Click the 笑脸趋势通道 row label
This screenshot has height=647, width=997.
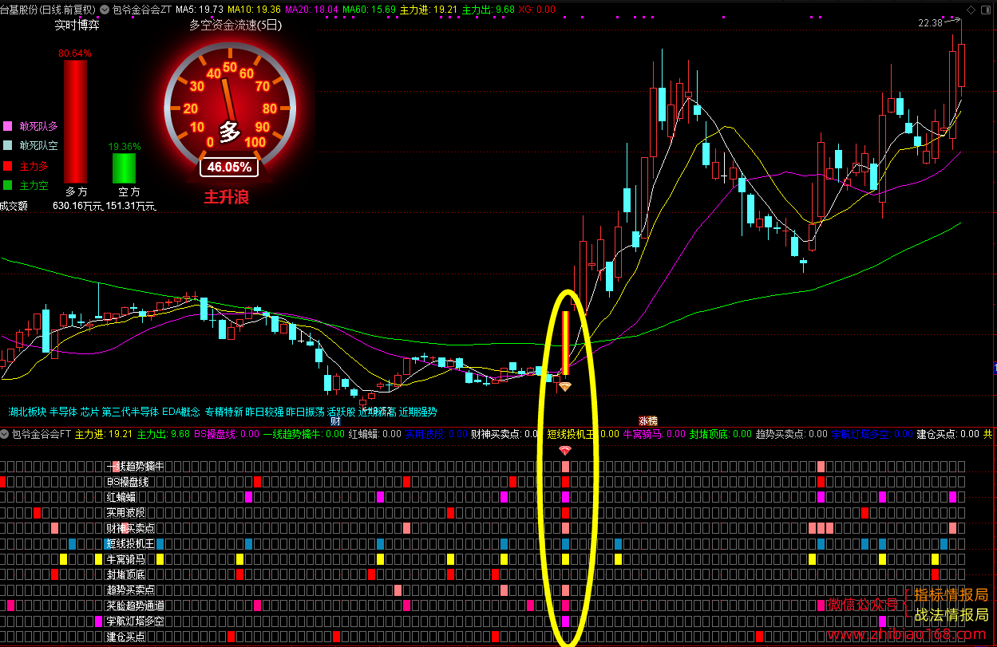tap(135, 606)
